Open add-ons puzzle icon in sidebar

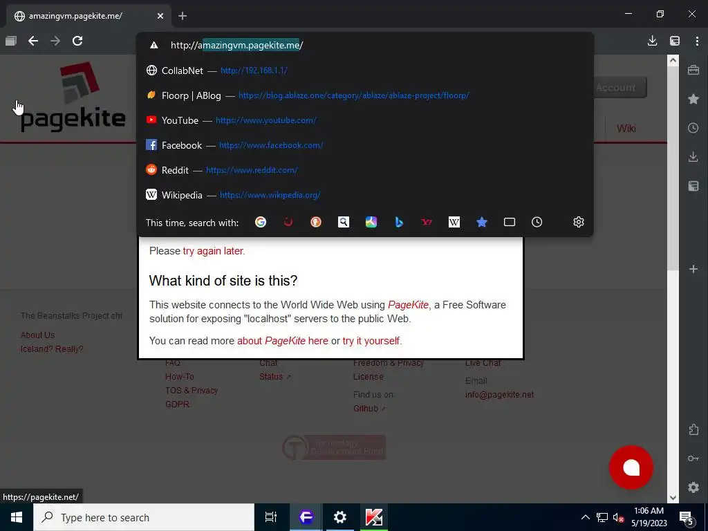(693, 429)
